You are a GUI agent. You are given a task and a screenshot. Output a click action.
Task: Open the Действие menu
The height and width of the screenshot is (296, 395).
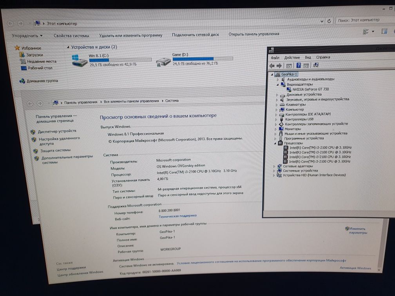[x=292, y=58]
